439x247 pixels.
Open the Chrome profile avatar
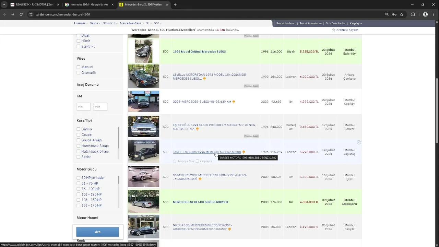pyautogui.click(x=425, y=14)
